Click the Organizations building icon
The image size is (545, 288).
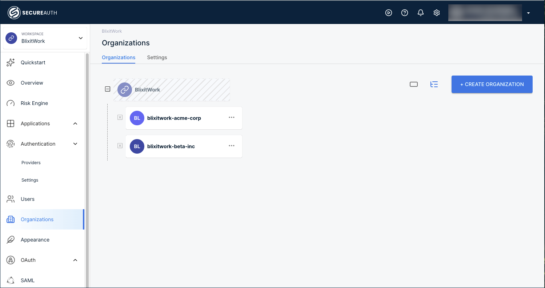pyautogui.click(x=11, y=219)
